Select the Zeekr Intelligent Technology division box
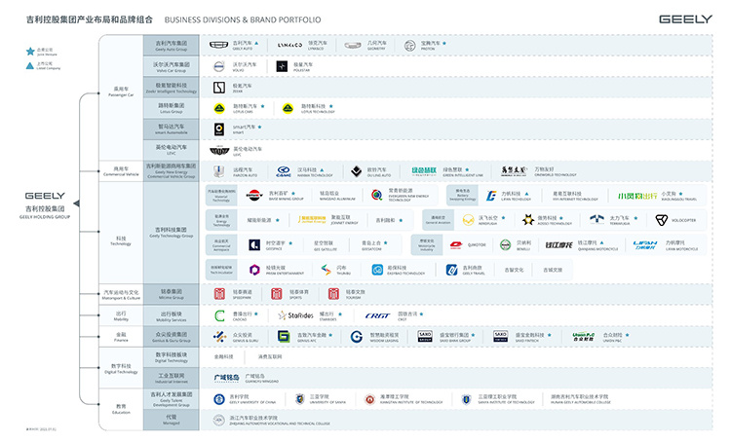This screenshot has height=443, width=731. (x=172, y=88)
